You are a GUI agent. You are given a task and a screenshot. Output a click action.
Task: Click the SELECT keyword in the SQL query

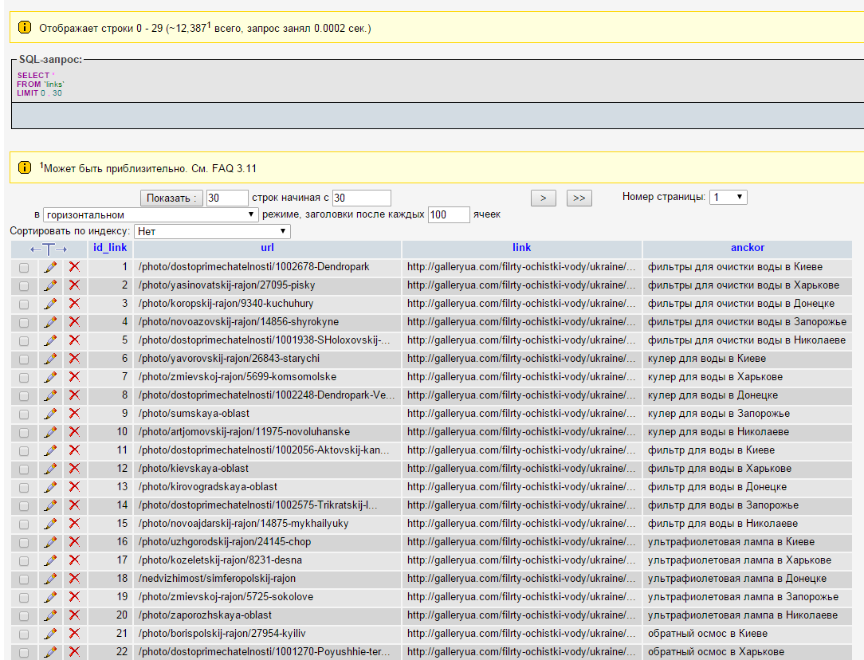[x=33, y=76]
